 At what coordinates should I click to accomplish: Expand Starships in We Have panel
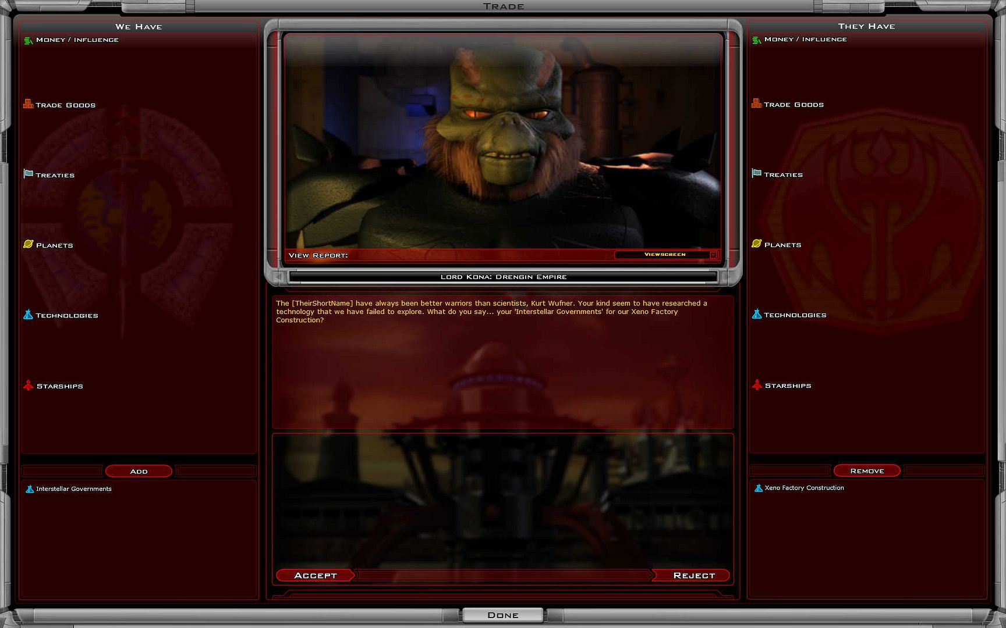tap(59, 386)
